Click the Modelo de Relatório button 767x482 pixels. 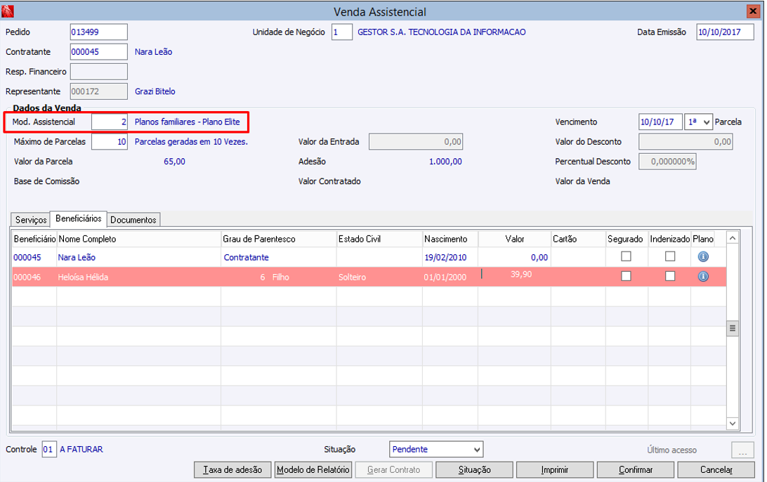tap(313, 470)
